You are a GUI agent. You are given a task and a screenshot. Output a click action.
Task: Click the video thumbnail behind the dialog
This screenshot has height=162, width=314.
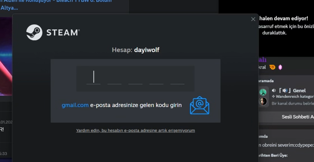tap(6, 56)
